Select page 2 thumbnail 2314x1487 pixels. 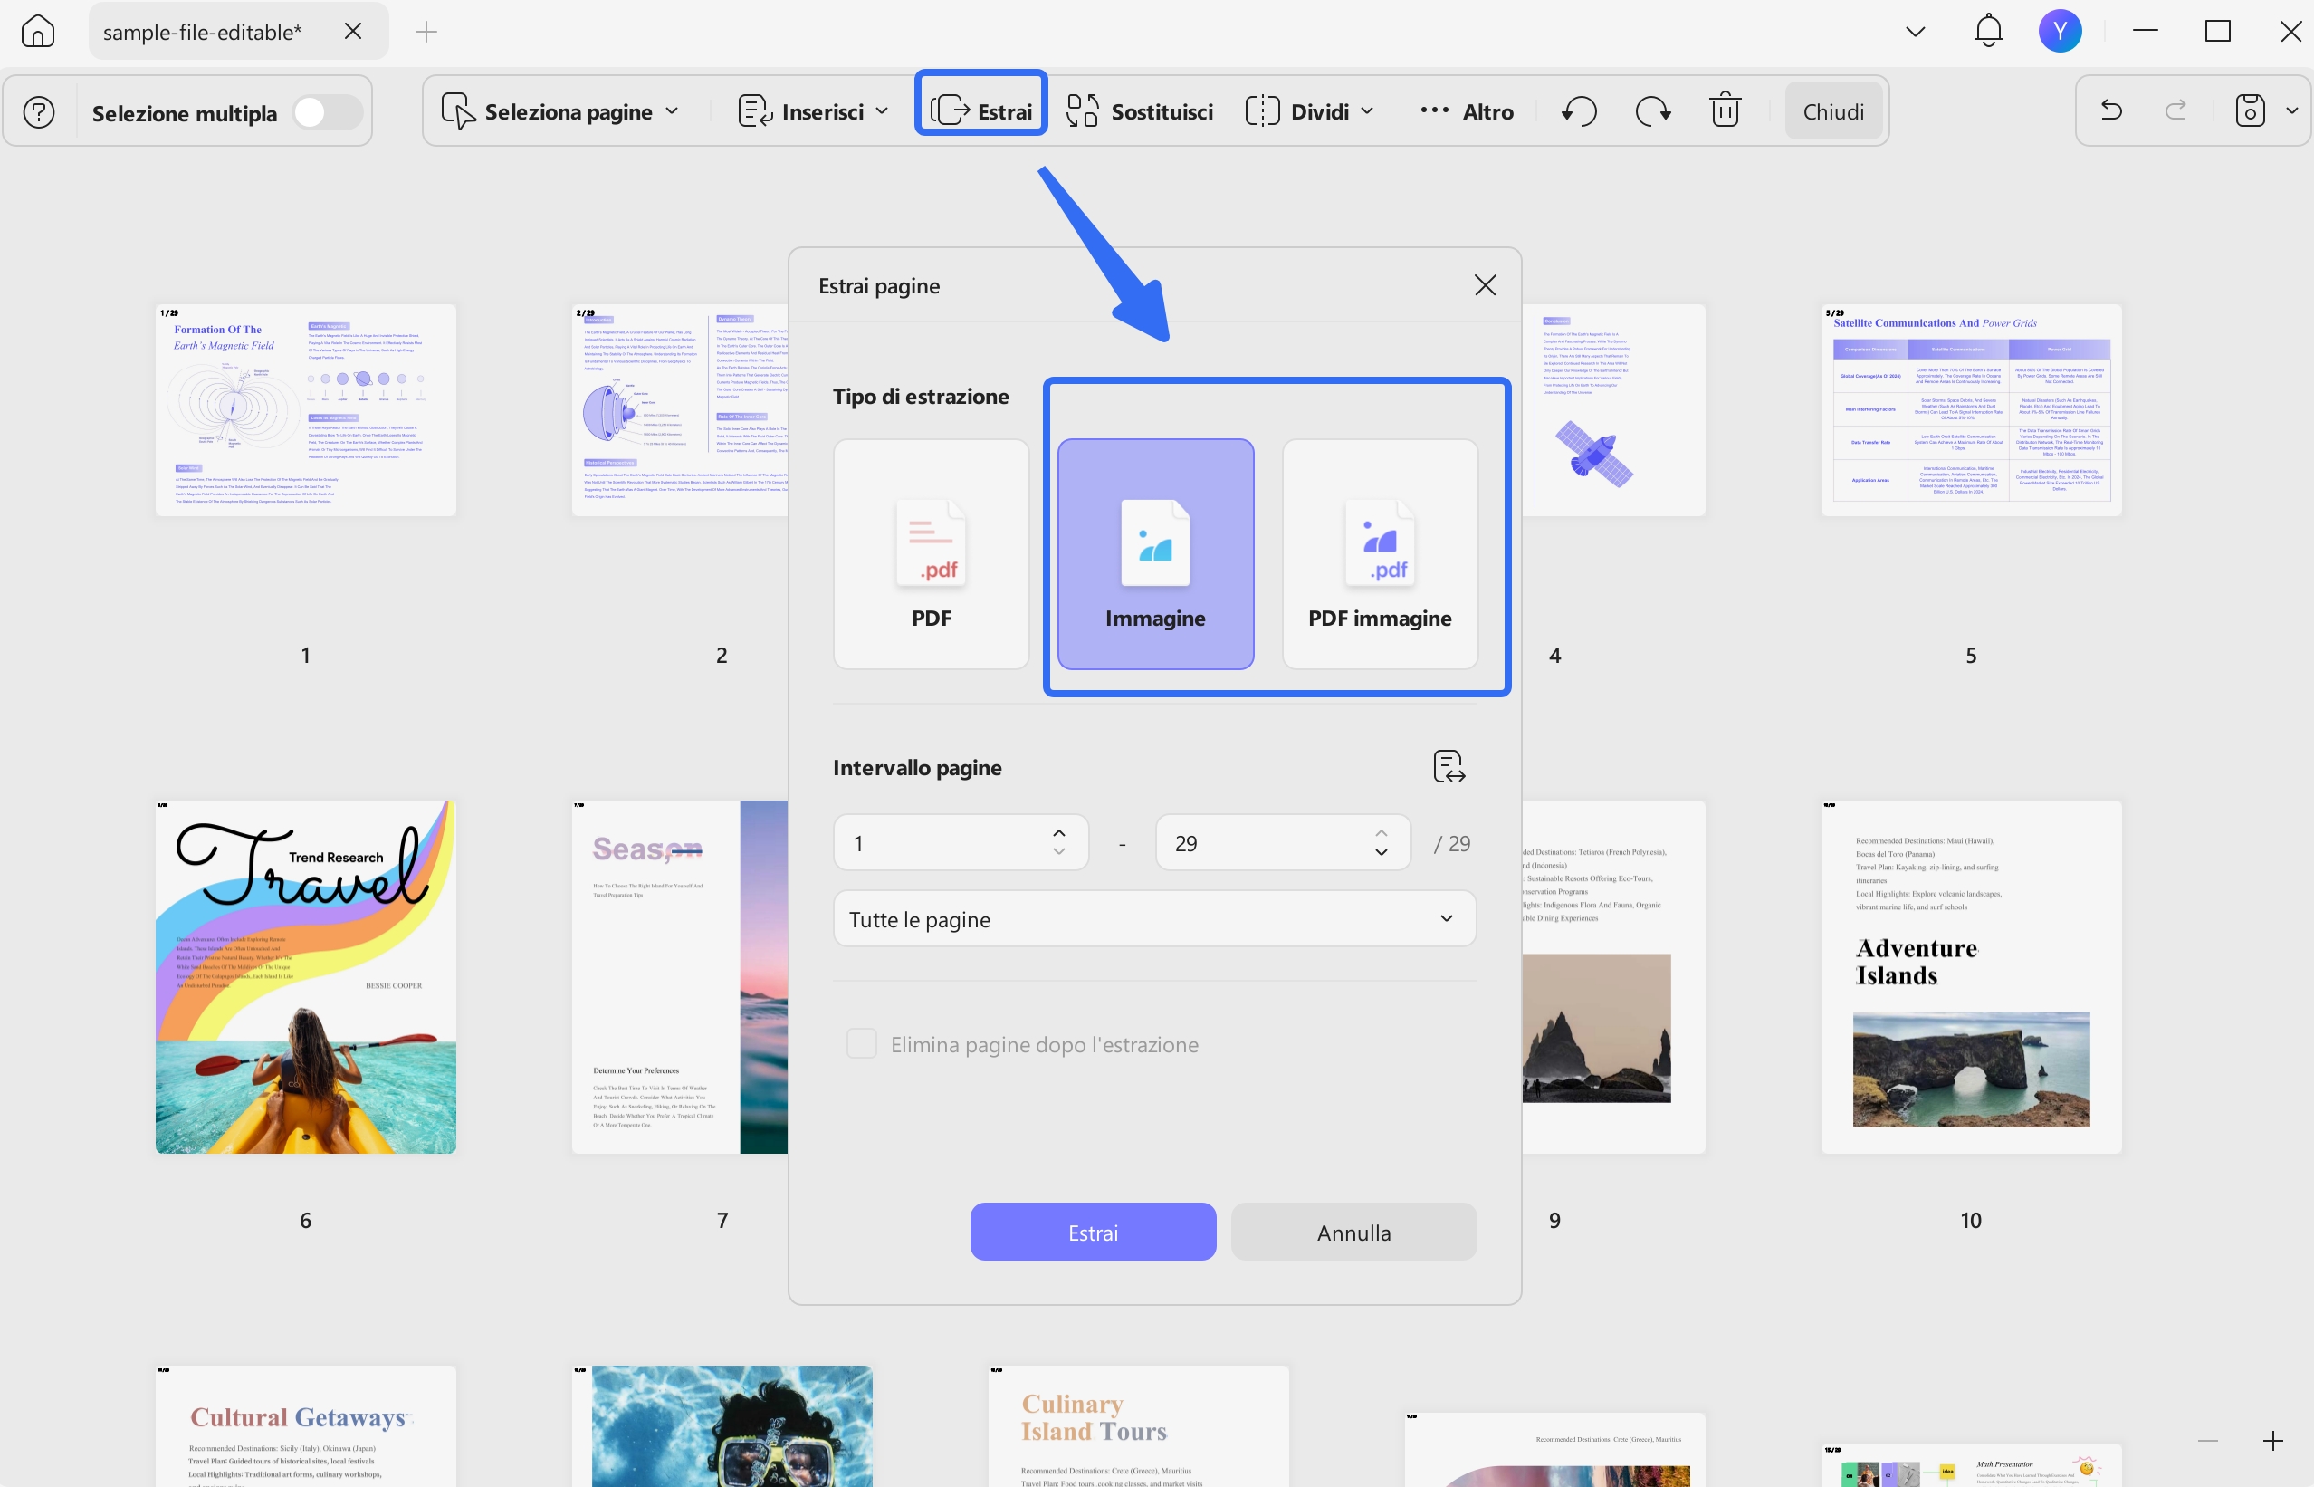pos(679,410)
